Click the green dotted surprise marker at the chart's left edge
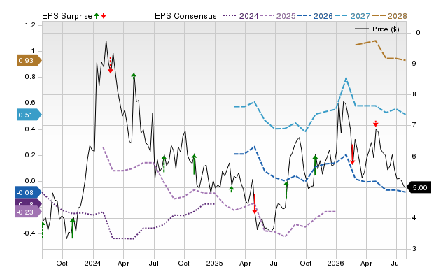Image resolution: width=448 pixels, height=267 pixels. pos(43,230)
